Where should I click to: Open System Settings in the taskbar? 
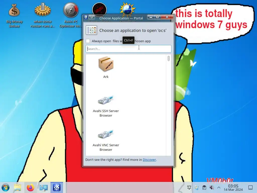pyautogui.click(x=44, y=187)
